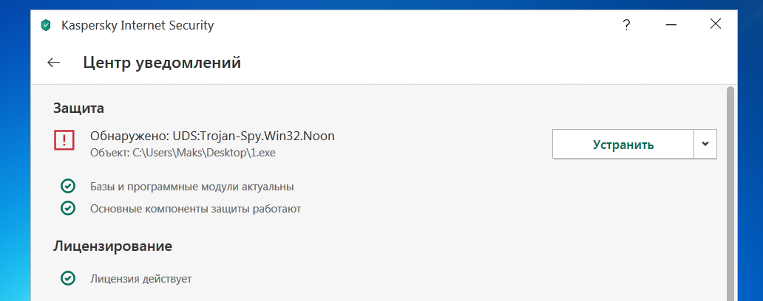The height and width of the screenshot is (301, 763).
Task: Click the Защита section heading
Action: pyautogui.click(x=78, y=108)
